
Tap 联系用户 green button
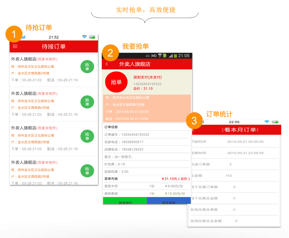coord(125,202)
